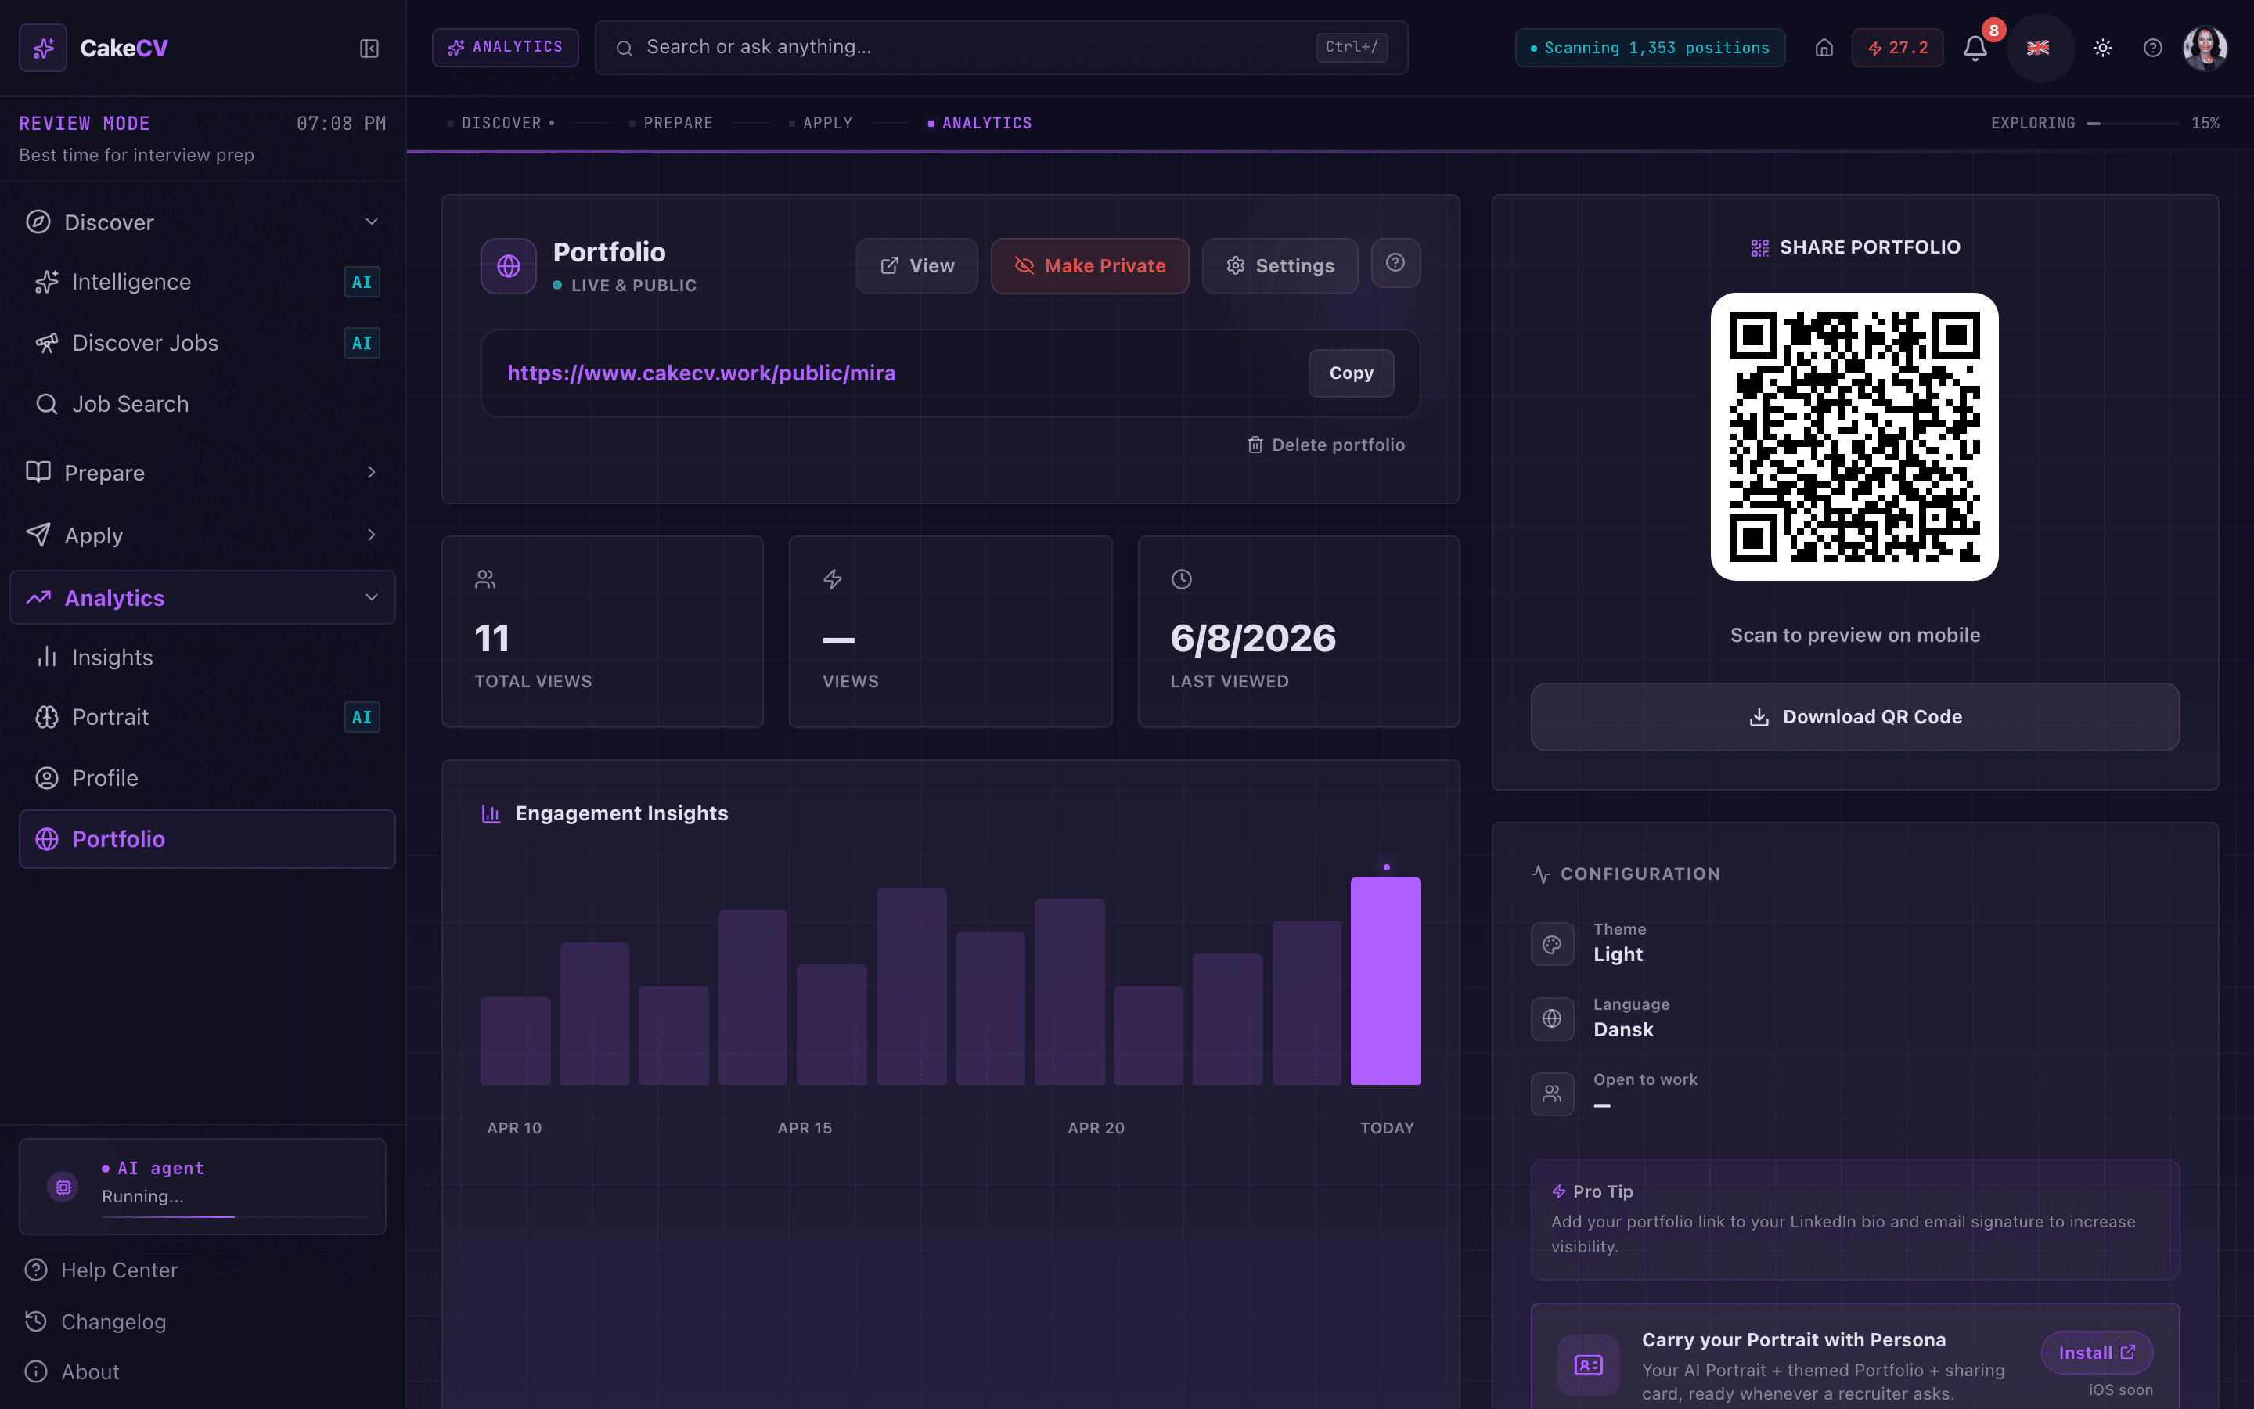This screenshot has height=1409, width=2254.
Task: Collapse the Analytics sidebar section
Action: coord(202,597)
